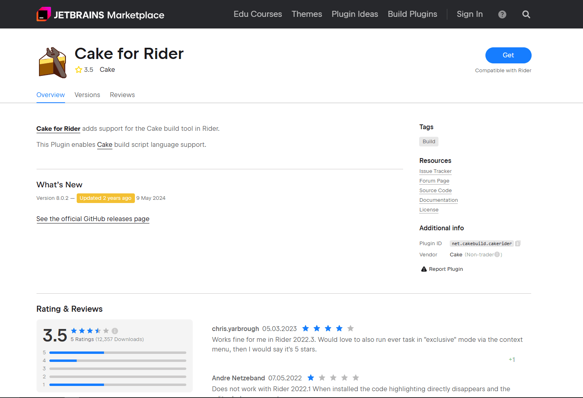Open the Documentation link

click(x=438, y=200)
